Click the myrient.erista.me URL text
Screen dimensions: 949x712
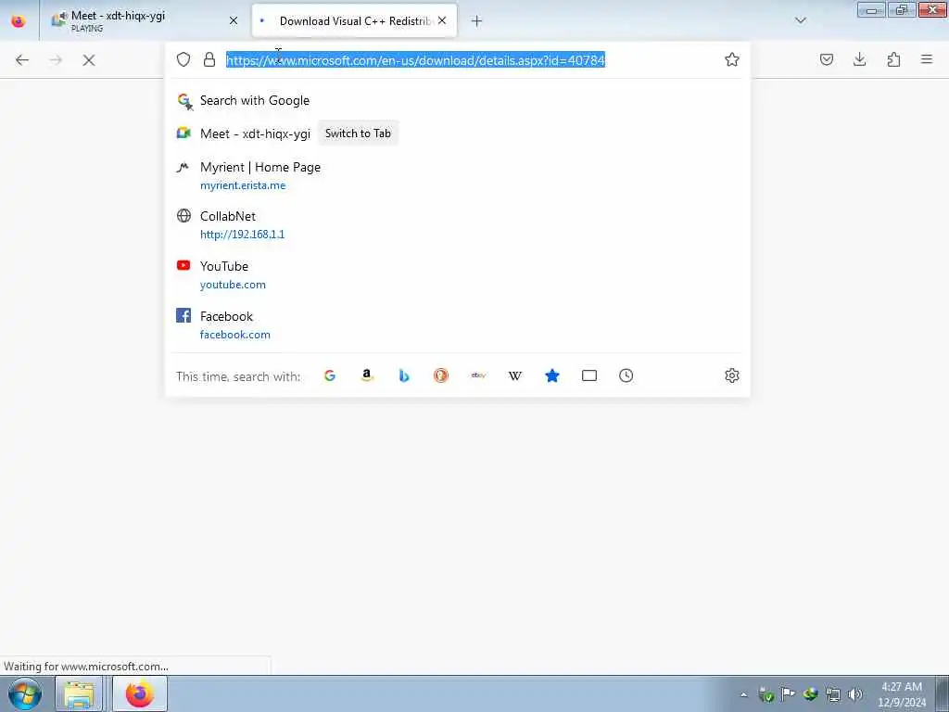tap(243, 185)
